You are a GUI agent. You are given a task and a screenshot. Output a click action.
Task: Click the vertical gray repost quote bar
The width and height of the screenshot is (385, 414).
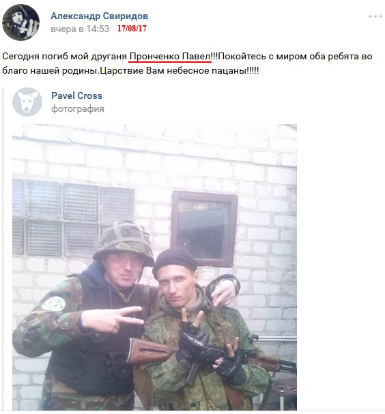(3, 248)
